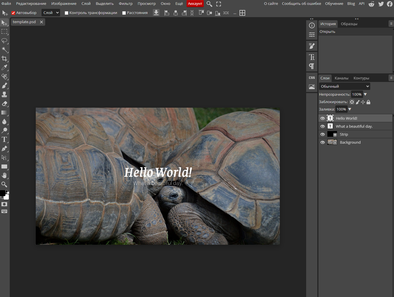Viewport: 394px width, 297px height.
Task: Enable the Расстояния checkbox
Action: (124, 13)
